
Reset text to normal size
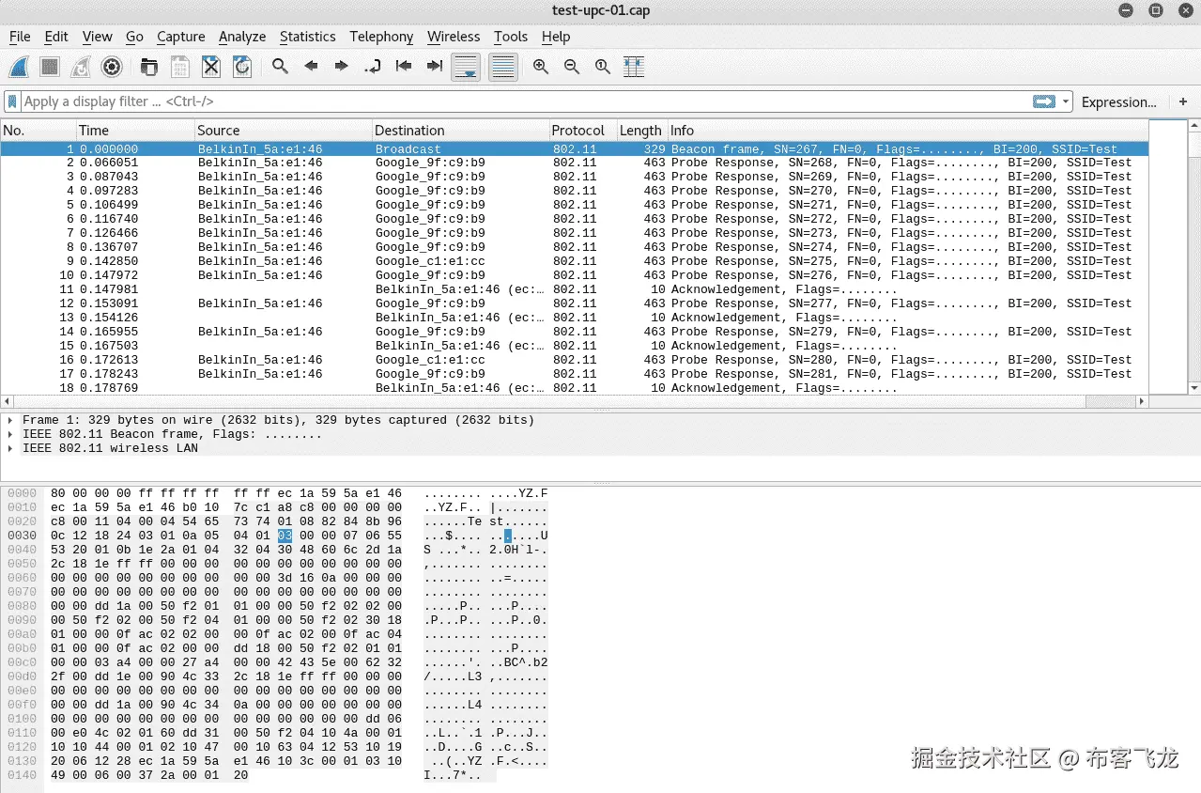pyautogui.click(x=603, y=67)
